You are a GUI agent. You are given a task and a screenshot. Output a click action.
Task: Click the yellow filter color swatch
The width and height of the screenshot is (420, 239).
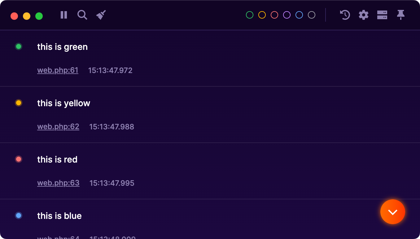(261, 15)
